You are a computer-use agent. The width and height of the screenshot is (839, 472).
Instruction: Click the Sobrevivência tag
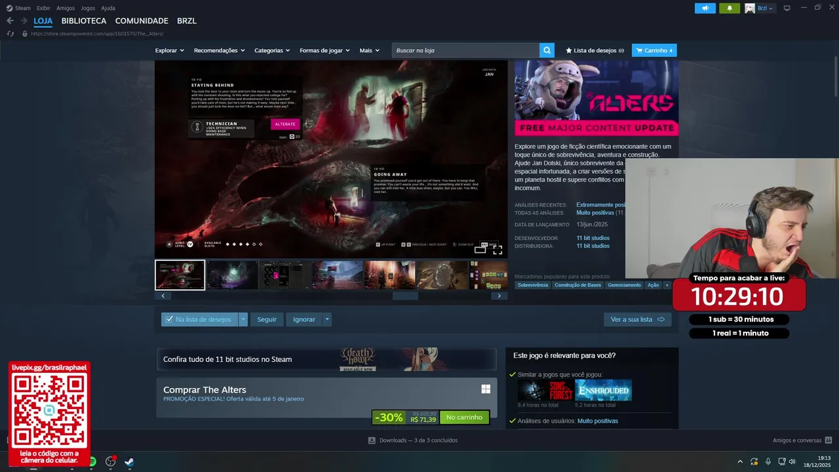(533, 285)
